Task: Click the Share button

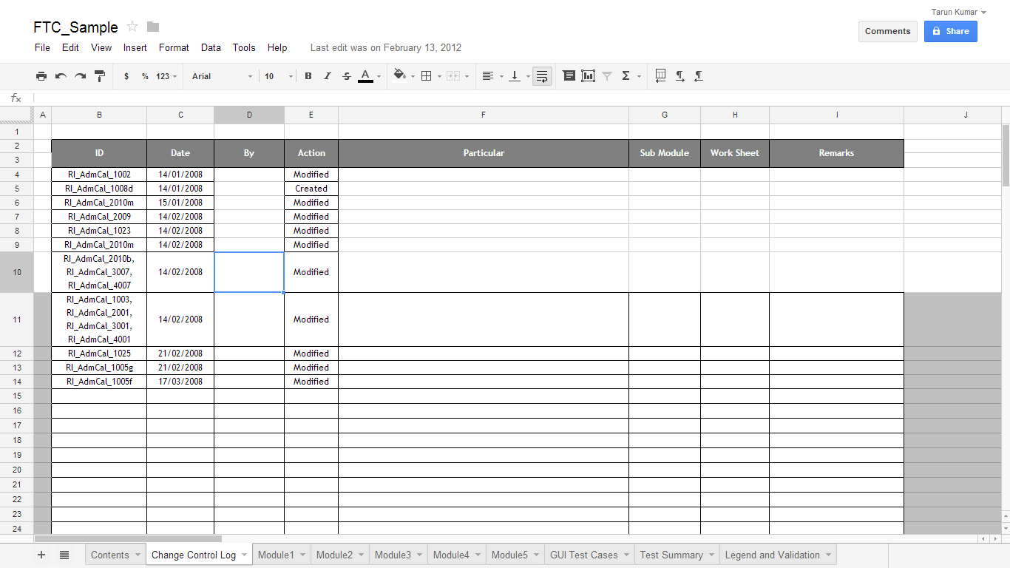Action: point(950,31)
